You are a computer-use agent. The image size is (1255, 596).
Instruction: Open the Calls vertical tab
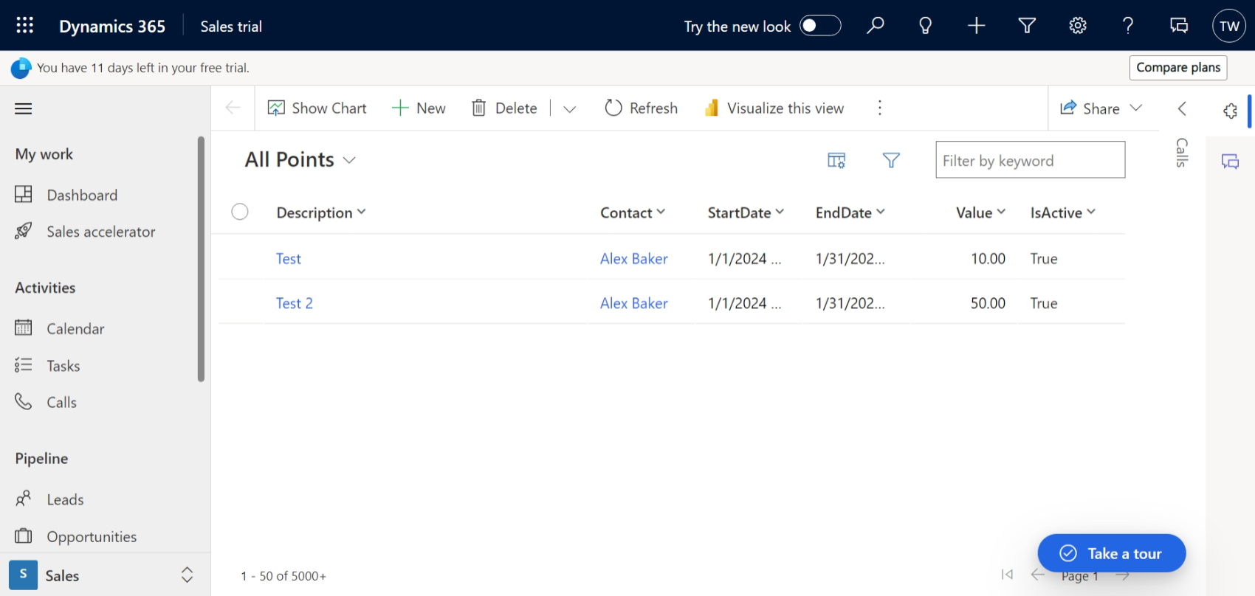click(1182, 153)
